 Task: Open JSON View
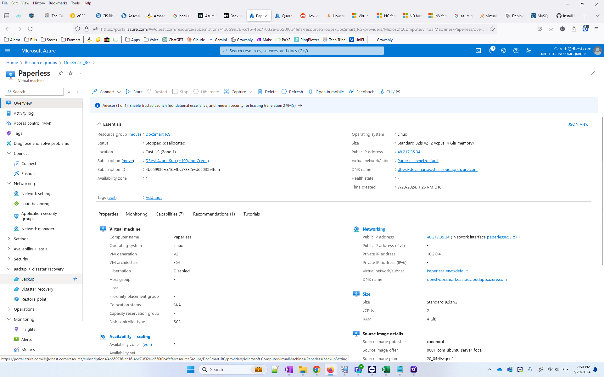[578, 124]
